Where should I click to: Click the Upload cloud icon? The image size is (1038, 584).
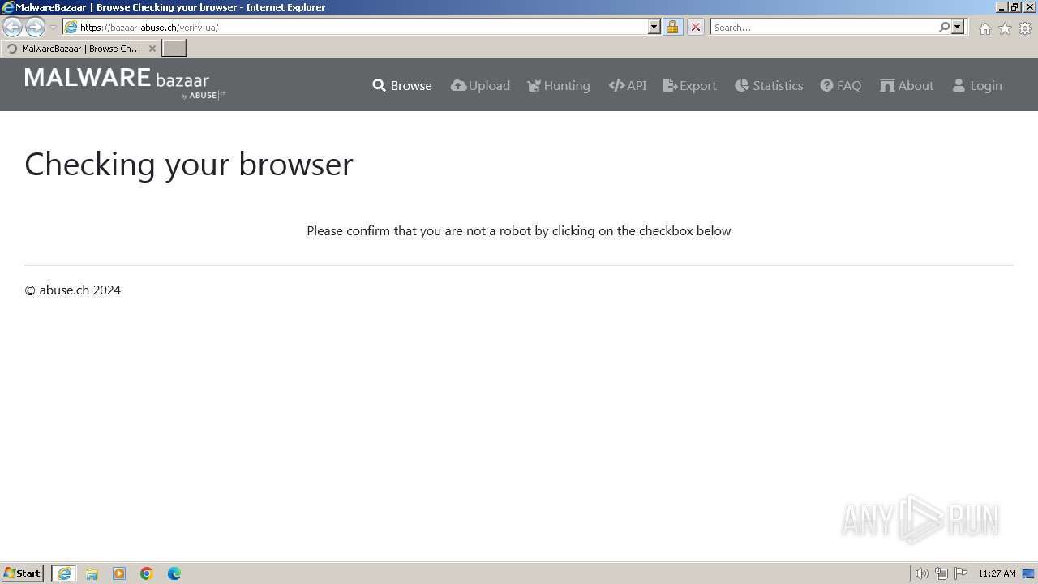tap(458, 85)
